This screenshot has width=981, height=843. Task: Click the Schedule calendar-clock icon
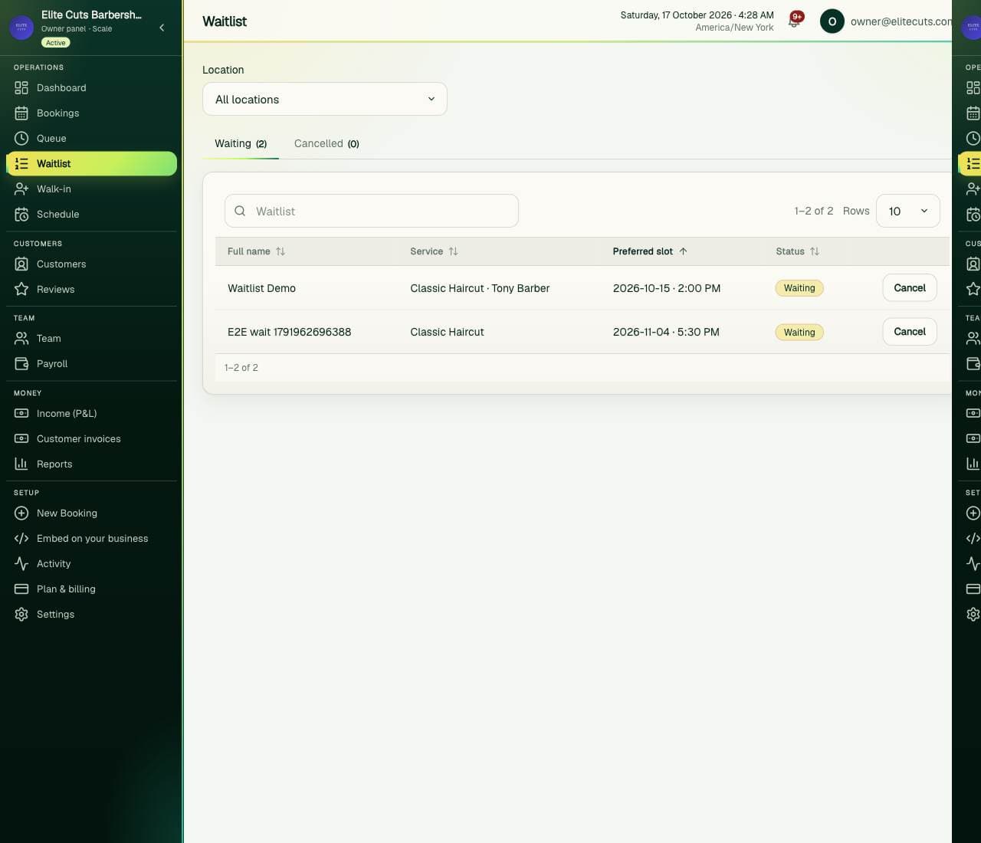click(21, 215)
